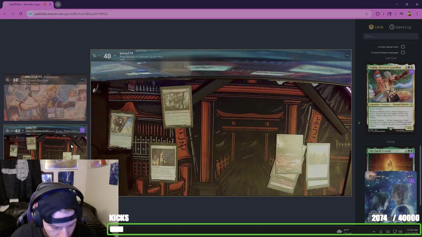422x237 pixels.
Task: Open the Game Log tab
Action: tap(400, 27)
